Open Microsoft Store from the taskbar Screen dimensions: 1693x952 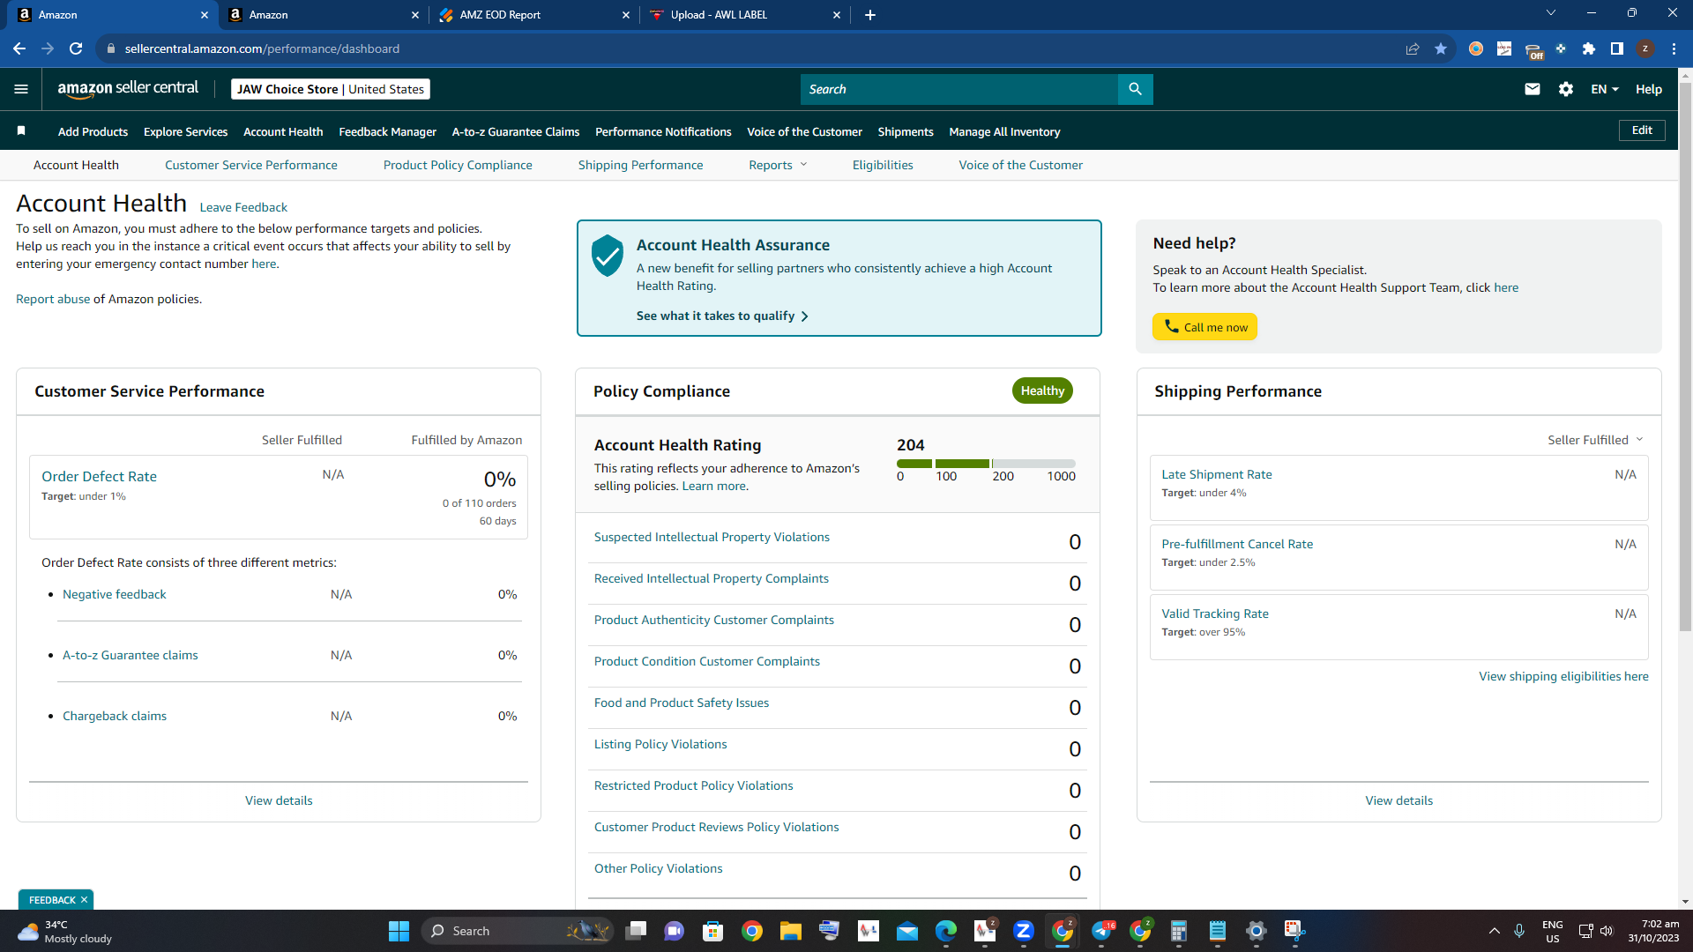tap(712, 931)
